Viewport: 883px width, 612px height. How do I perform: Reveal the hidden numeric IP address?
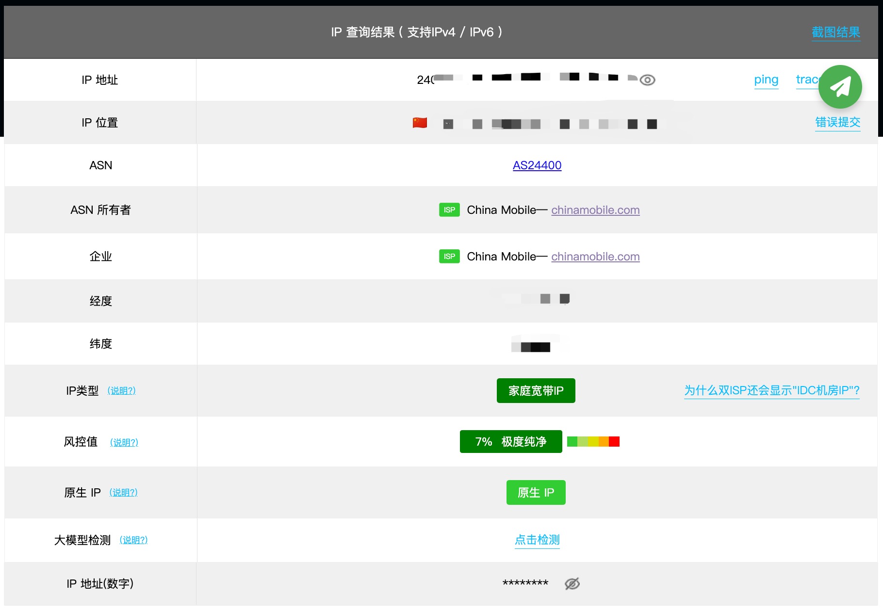click(572, 584)
